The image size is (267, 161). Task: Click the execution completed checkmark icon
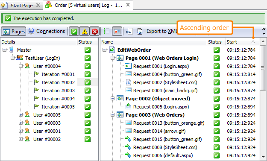click(8, 18)
